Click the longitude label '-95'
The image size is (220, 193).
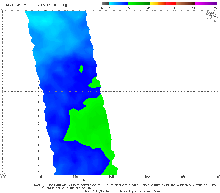(x=182, y=177)
